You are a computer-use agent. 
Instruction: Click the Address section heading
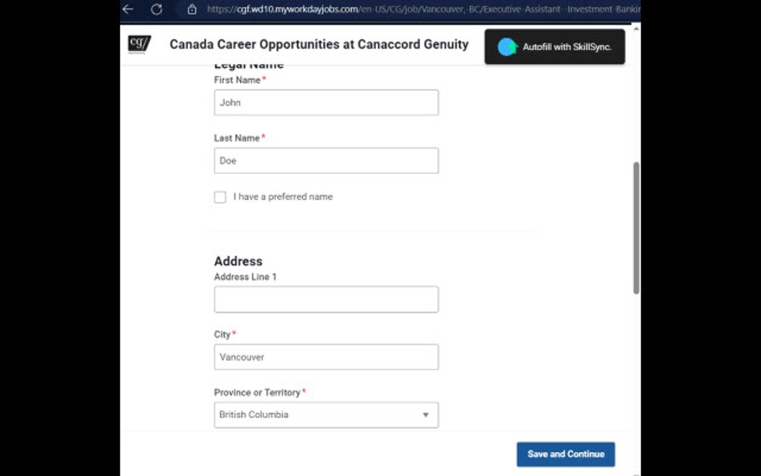[238, 261]
